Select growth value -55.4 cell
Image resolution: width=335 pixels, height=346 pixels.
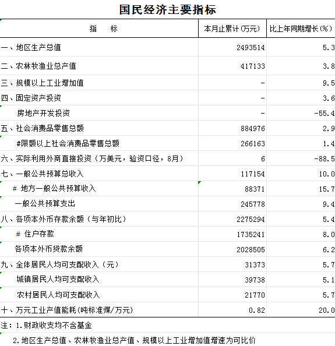(x=301, y=113)
